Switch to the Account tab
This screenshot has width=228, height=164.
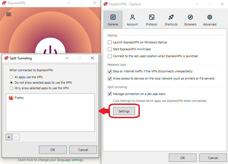click(x=132, y=20)
